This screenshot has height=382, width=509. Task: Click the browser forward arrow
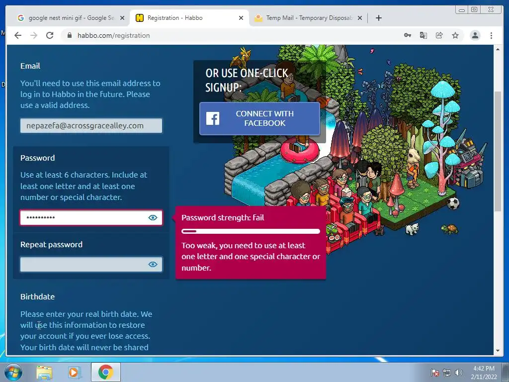34,35
